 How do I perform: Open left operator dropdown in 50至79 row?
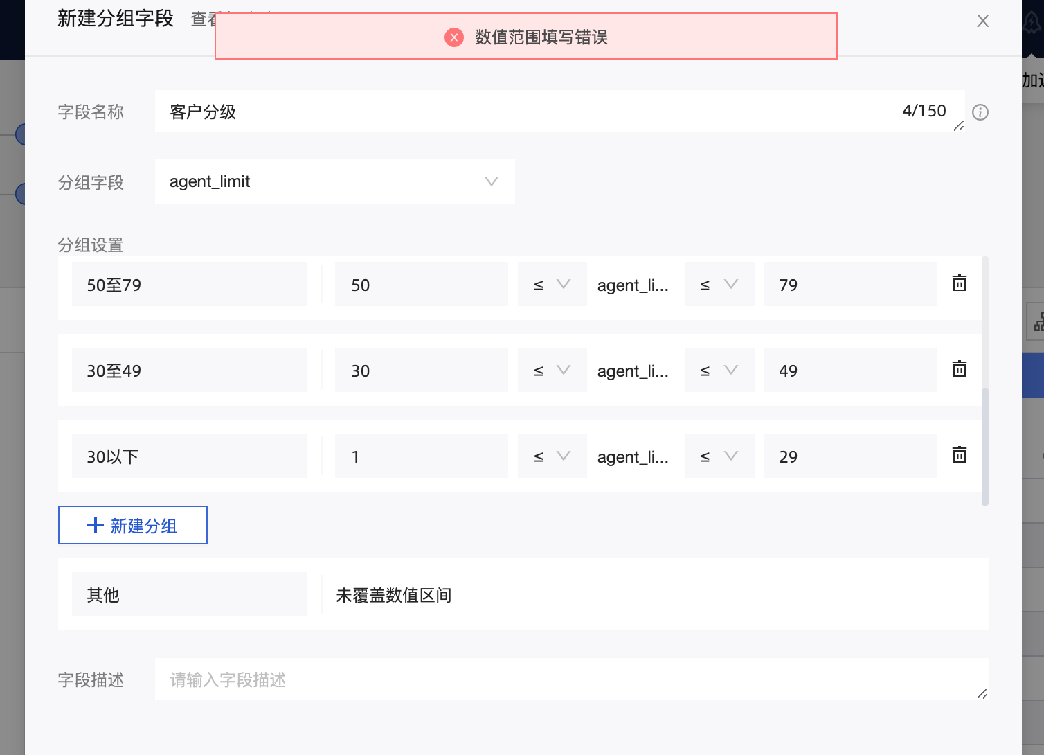tap(552, 285)
